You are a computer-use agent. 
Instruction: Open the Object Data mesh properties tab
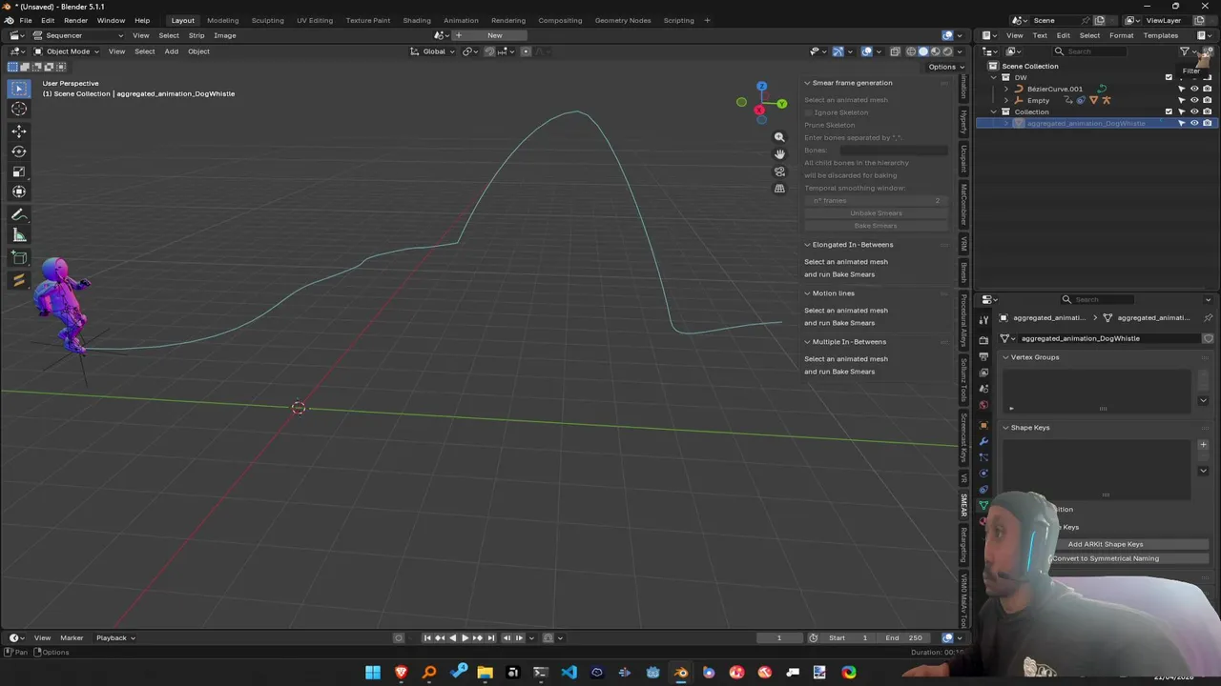pyautogui.click(x=983, y=506)
